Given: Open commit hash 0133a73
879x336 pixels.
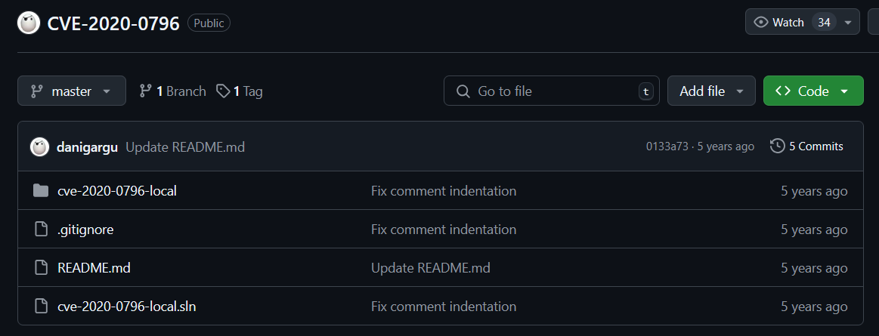Looking at the screenshot, I should point(667,146).
